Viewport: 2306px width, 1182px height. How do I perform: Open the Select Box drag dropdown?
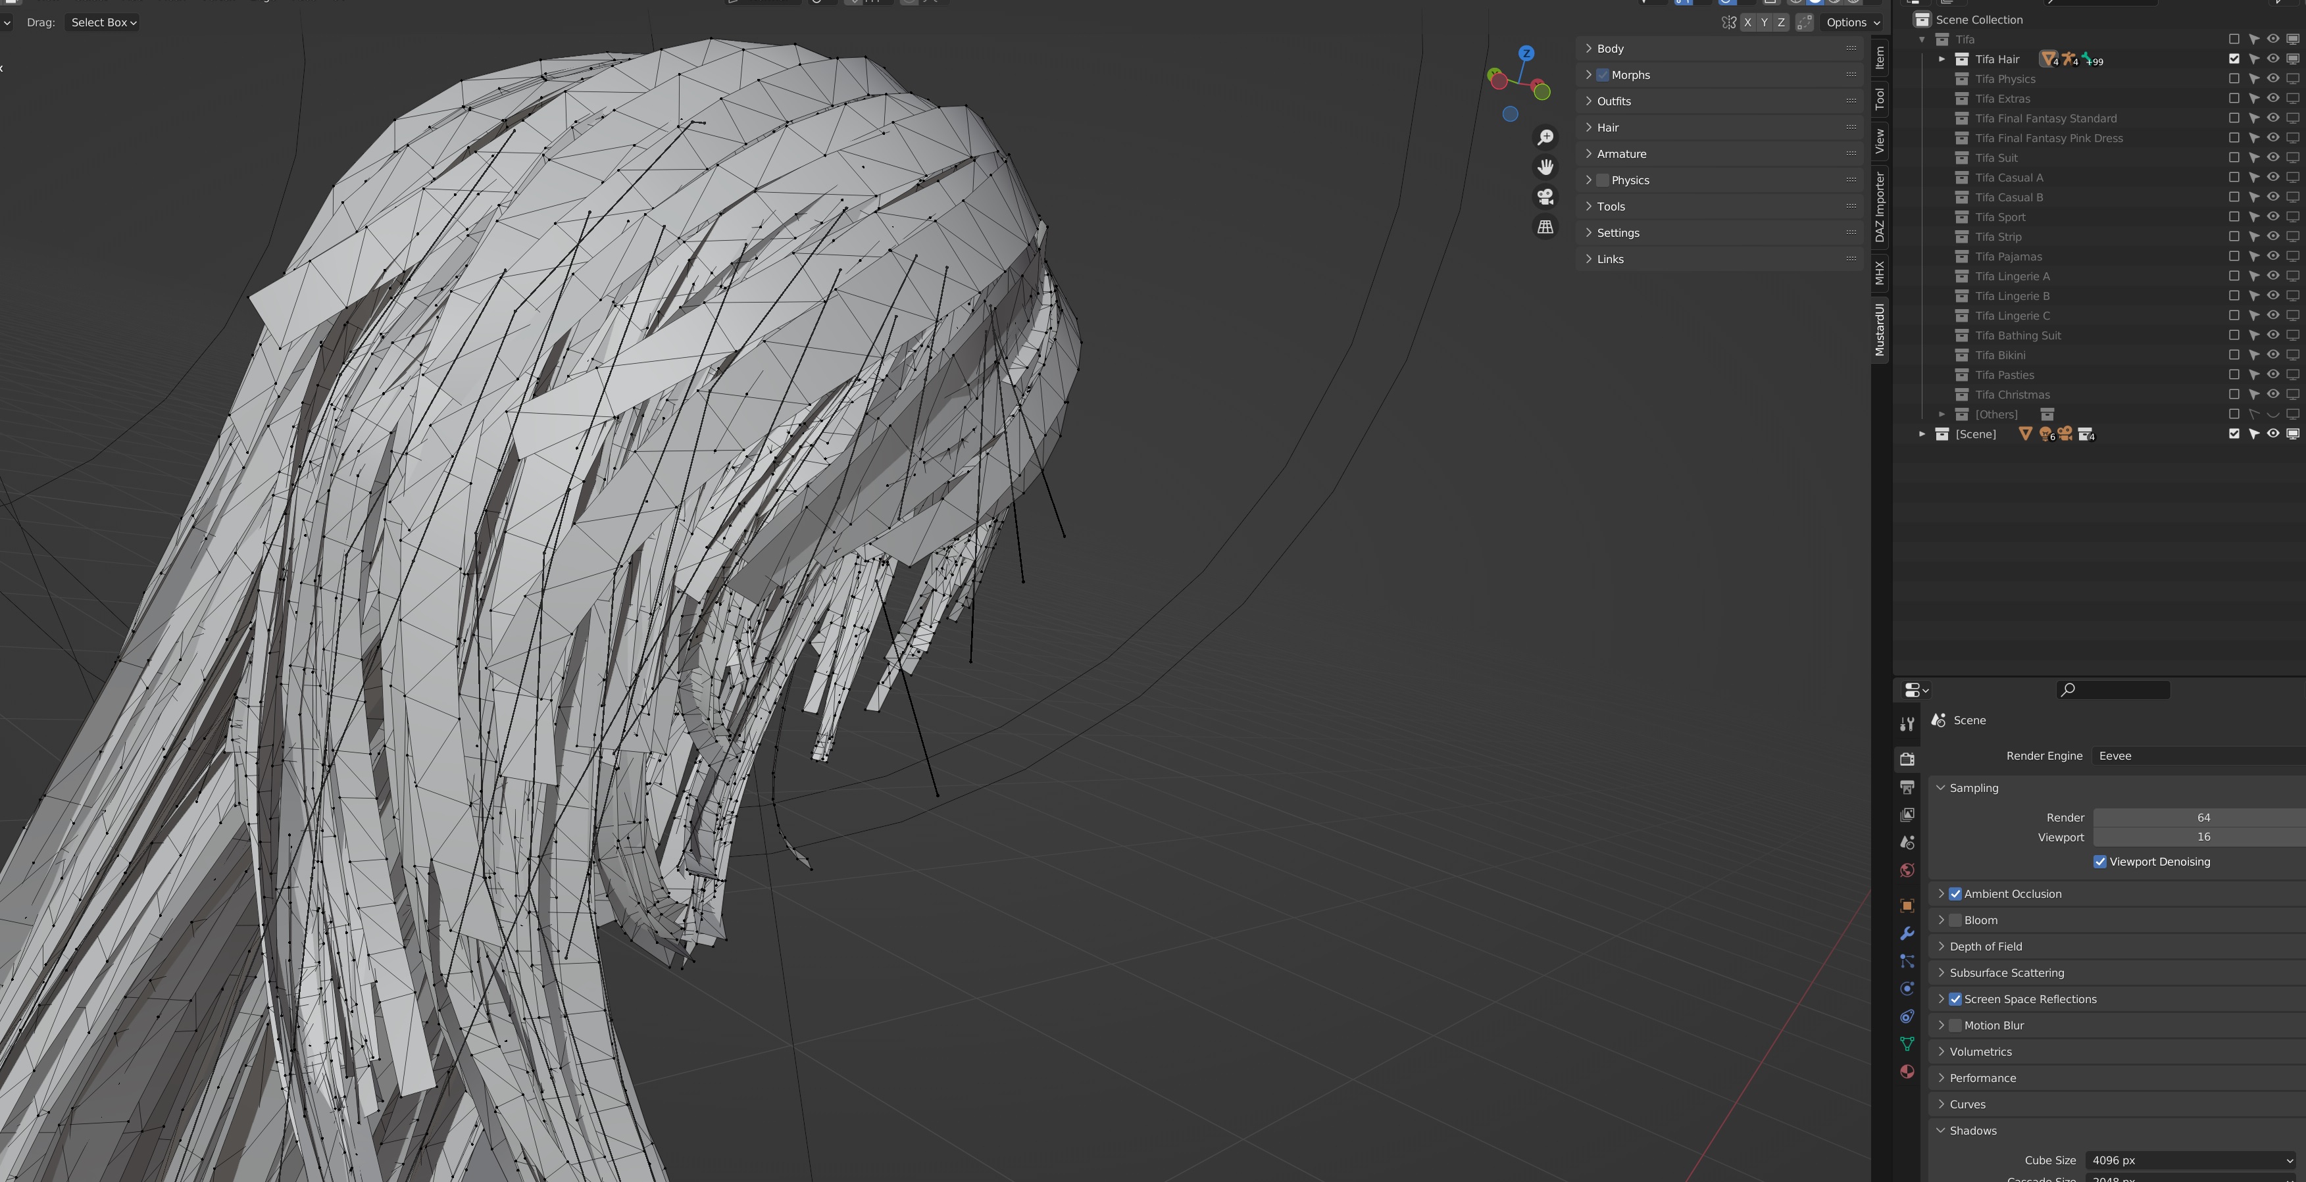[x=103, y=22]
